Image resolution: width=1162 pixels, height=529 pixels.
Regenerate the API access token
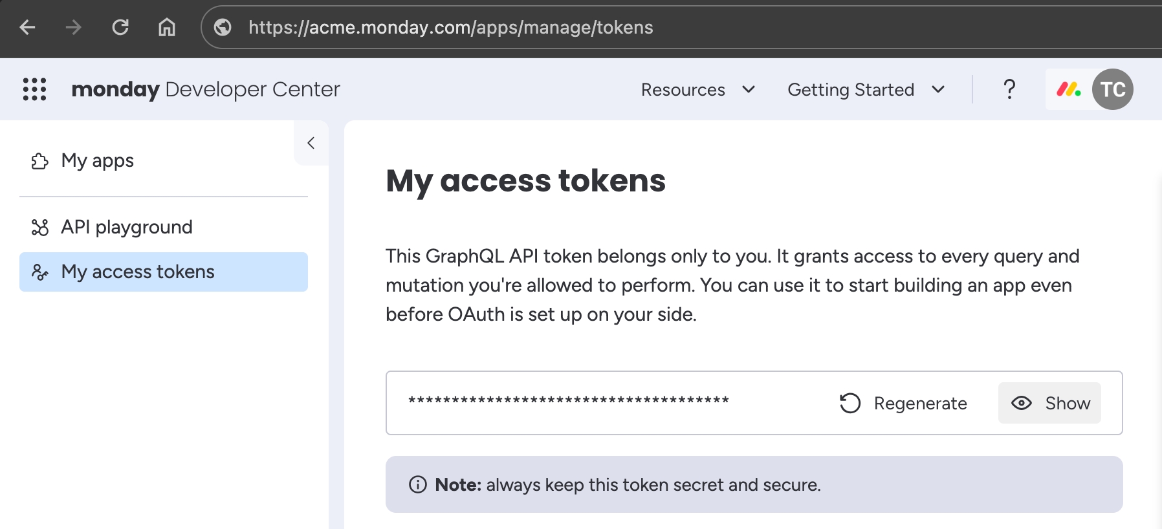click(x=903, y=403)
